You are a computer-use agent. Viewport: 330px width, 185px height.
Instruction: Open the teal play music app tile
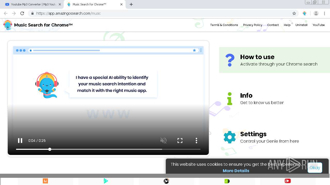[106, 181]
